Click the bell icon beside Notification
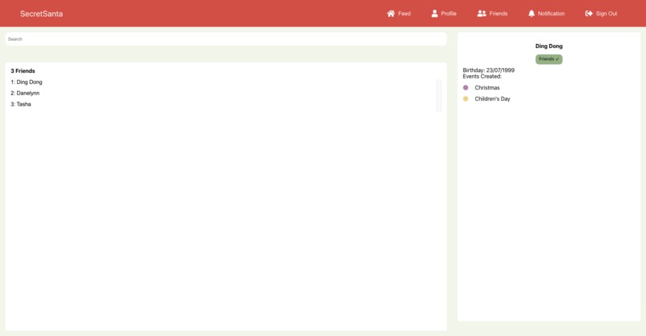646x336 pixels. click(x=531, y=14)
